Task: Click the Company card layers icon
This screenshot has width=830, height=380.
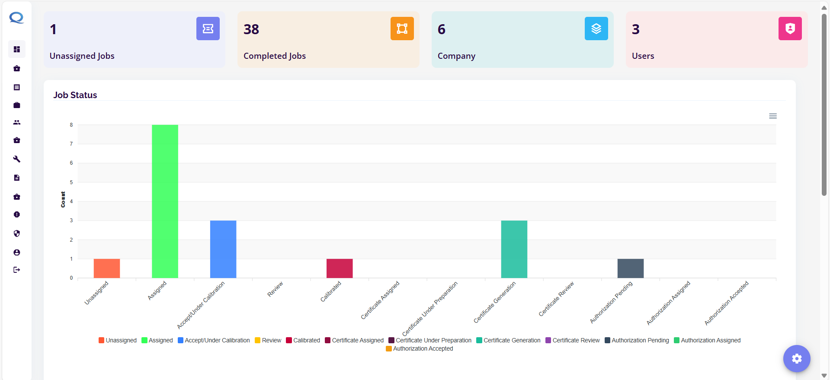Action: (x=596, y=29)
